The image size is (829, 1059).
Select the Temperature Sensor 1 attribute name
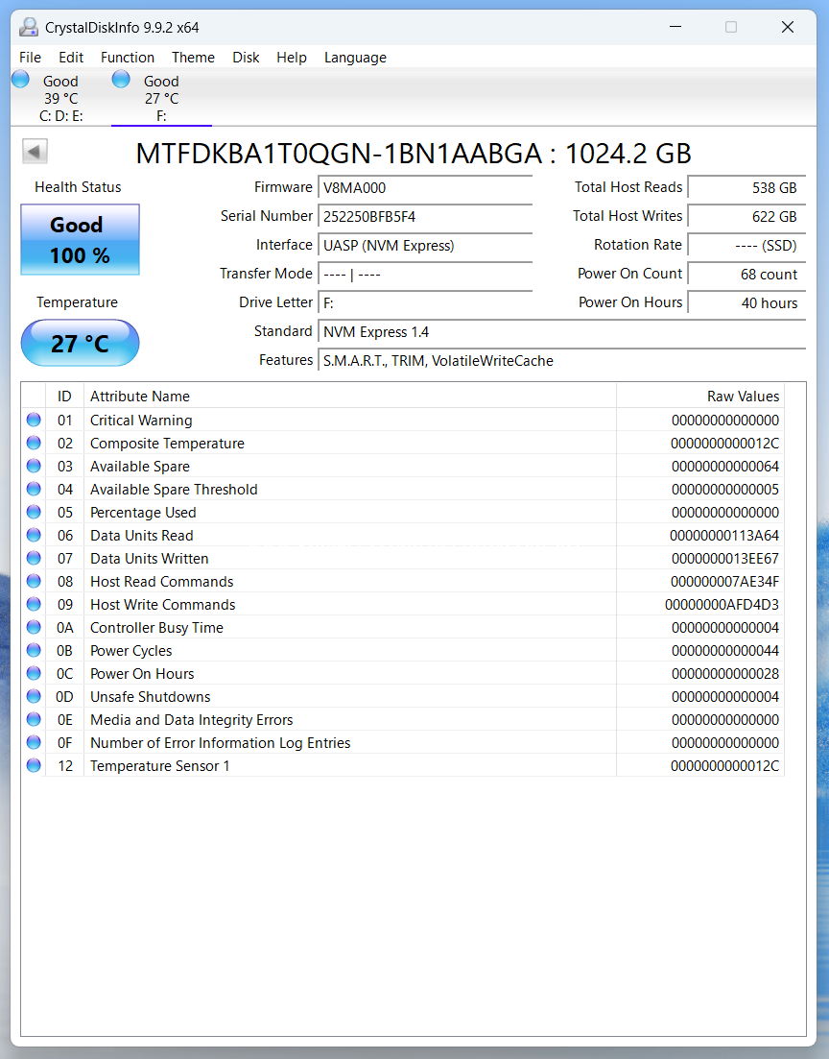click(x=160, y=766)
